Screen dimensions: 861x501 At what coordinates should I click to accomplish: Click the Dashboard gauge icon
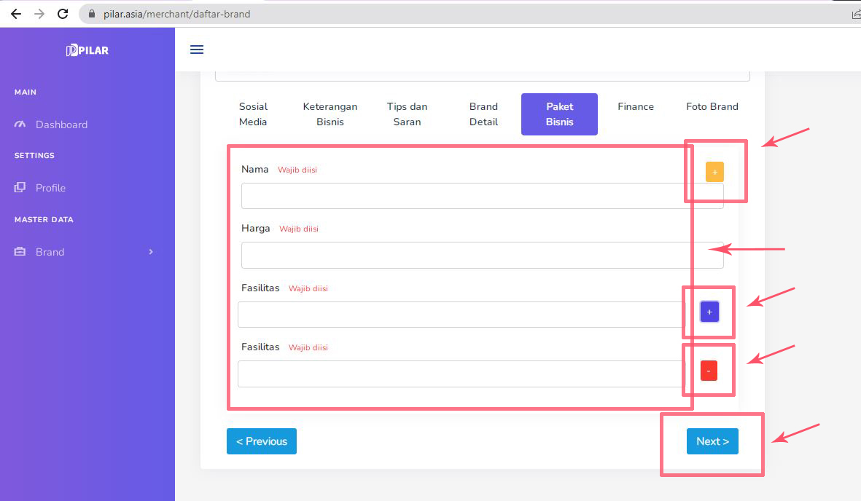[20, 125]
